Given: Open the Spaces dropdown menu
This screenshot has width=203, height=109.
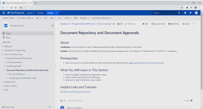Looking at the screenshot, I should 31,13.
